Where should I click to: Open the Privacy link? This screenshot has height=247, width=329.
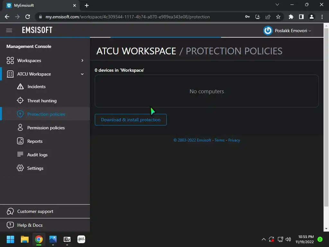point(234,140)
